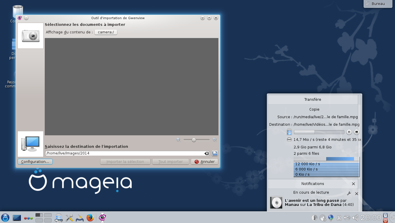Viewport: 395px width, 223px height.
Task: Pause the file copy transfer
Action: (349, 132)
